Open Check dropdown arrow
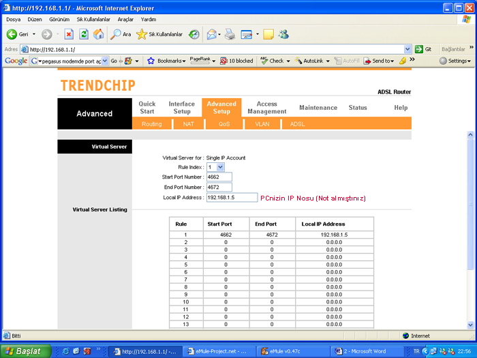This screenshot has width=477, height=358. coord(288,61)
